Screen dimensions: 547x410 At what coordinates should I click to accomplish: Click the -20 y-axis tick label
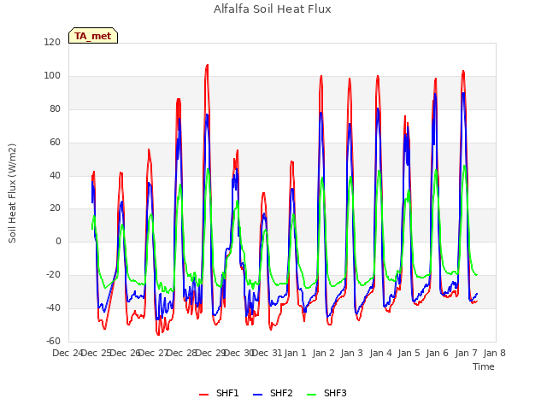click(53, 274)
